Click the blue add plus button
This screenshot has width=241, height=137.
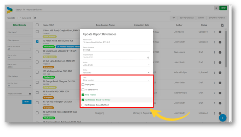pos(222,118)
